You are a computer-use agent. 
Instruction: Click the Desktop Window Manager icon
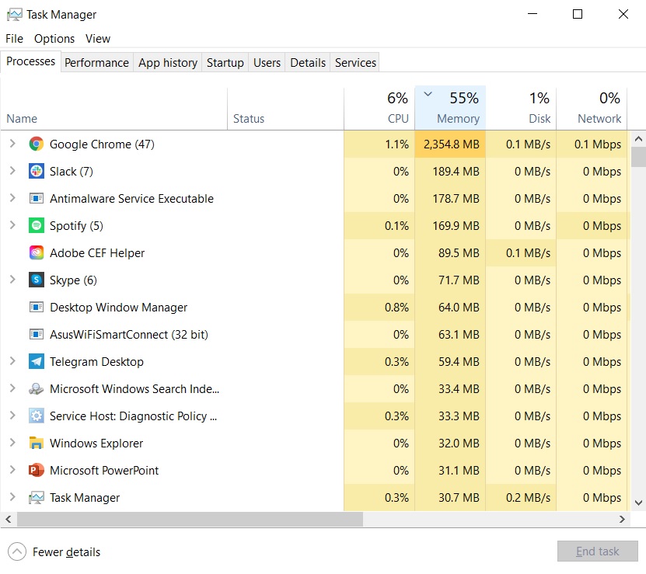pyautogui.click(x=37, y=307)
